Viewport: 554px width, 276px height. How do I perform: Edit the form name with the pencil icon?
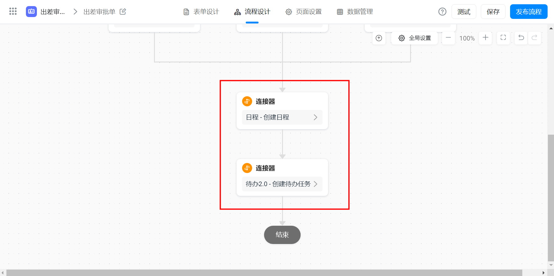(x=123, y=12)
